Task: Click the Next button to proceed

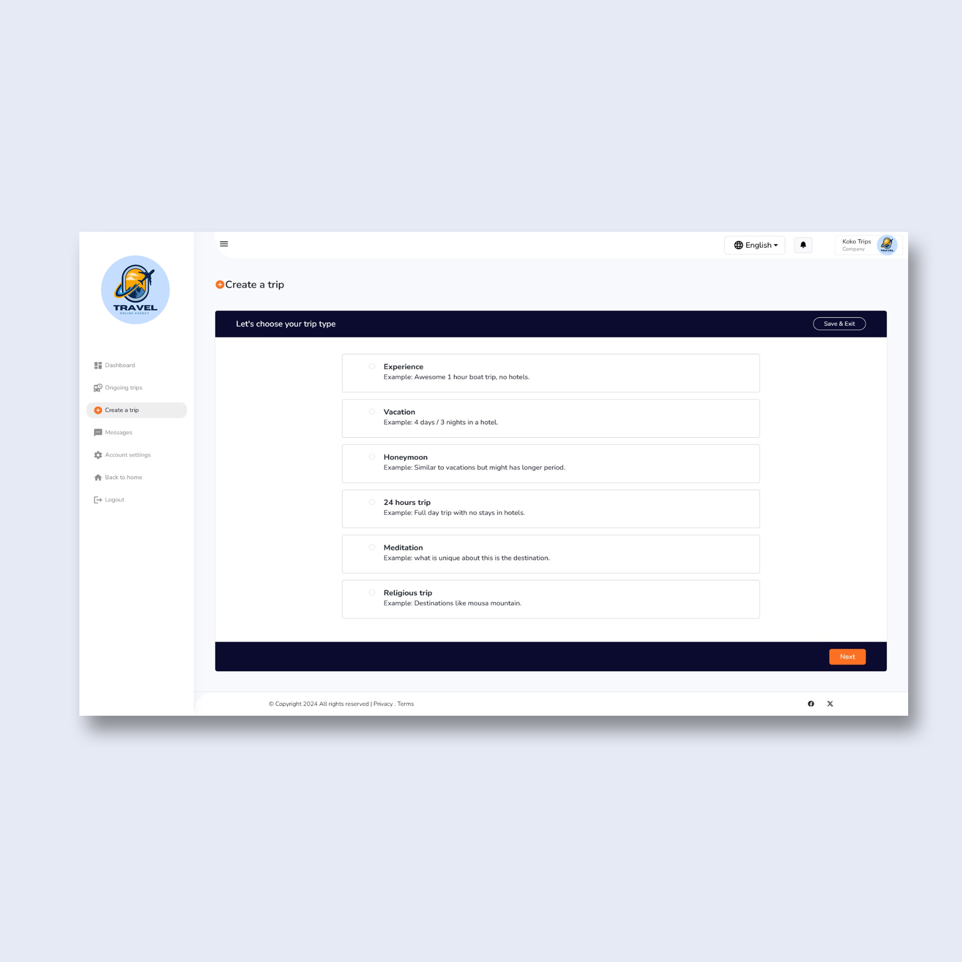Action: [x=847, y=656]
